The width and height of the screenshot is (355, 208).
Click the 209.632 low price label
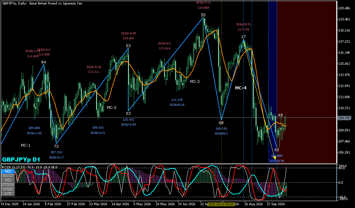pos(98,128)
